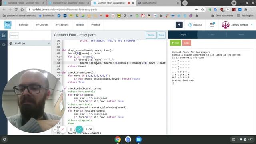Open the system tray clock showing 3:47
The image size is (256, 144).
[x=250, y=140]
